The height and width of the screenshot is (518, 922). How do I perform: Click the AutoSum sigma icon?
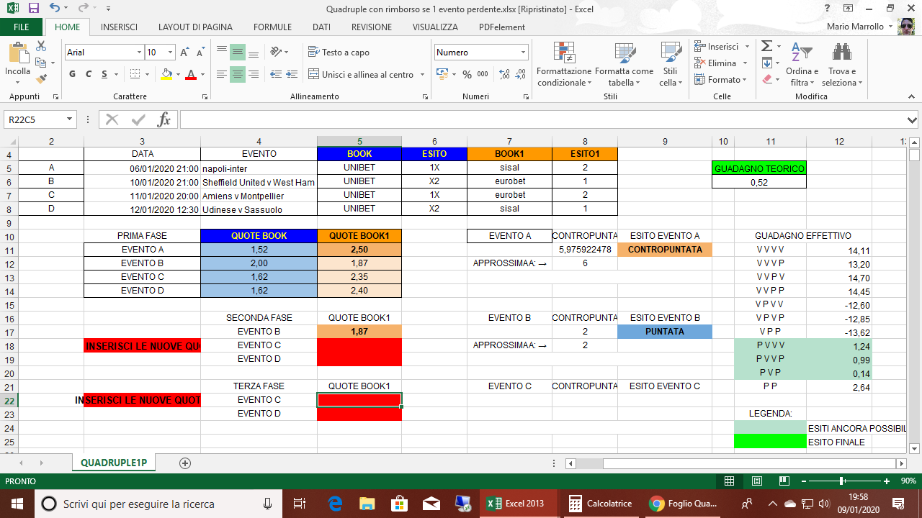(766, 46)
